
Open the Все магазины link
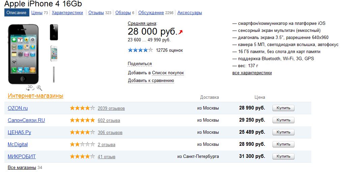22,168
